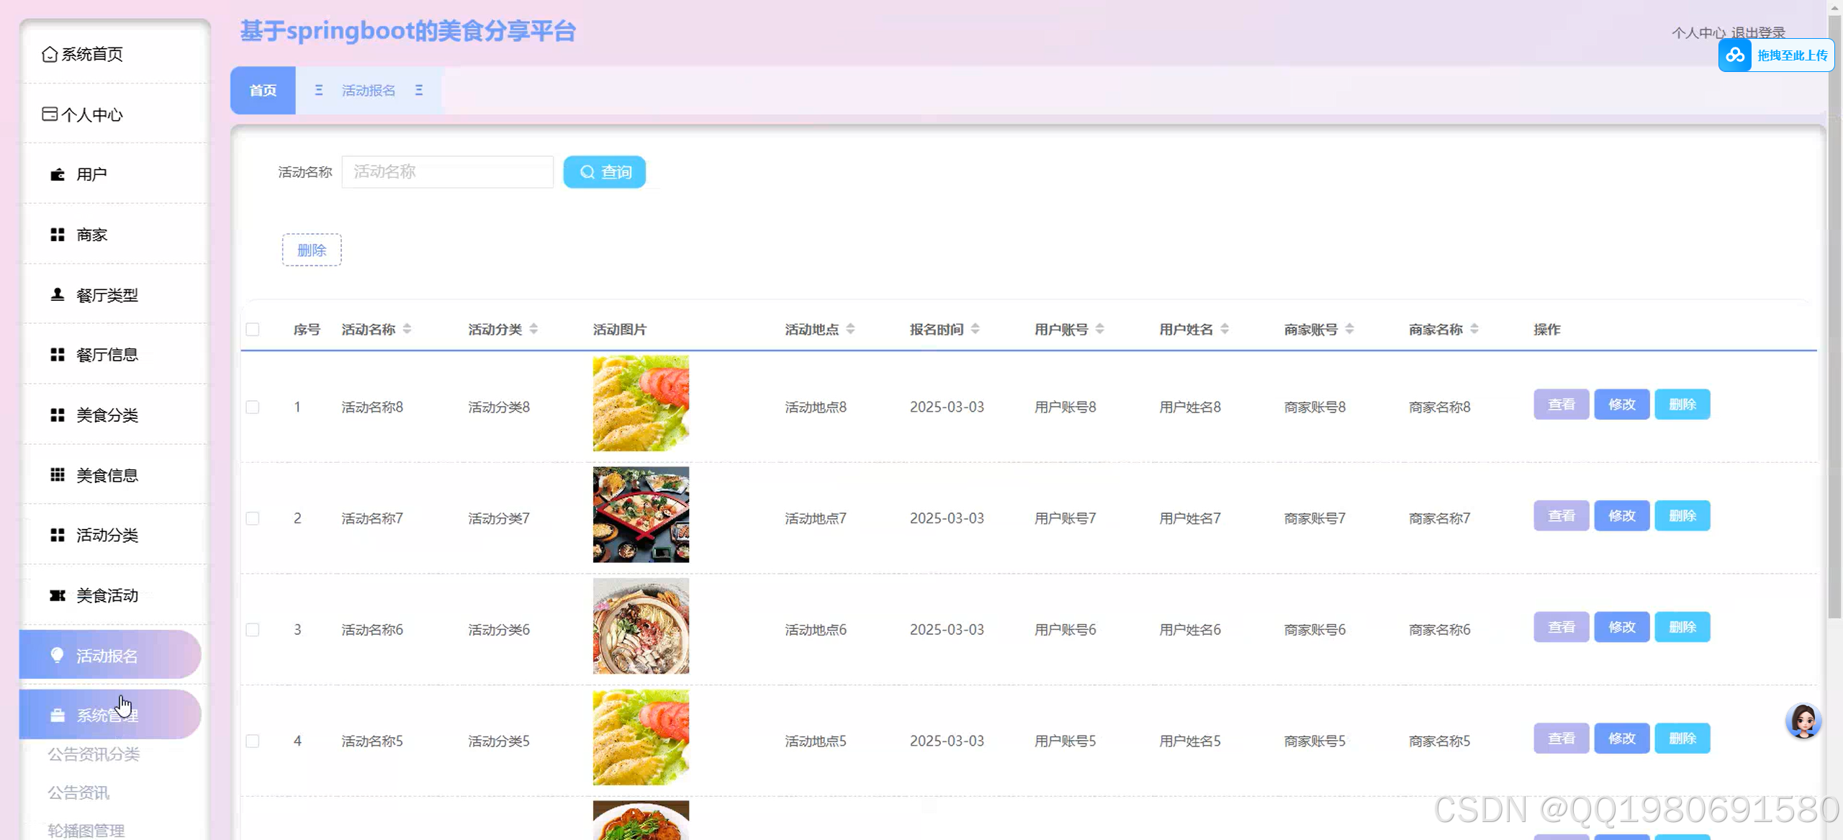This screenshot has height=840, width=1843.
Task: Click the 查询 search button
Action: click(x=605, y=172)
